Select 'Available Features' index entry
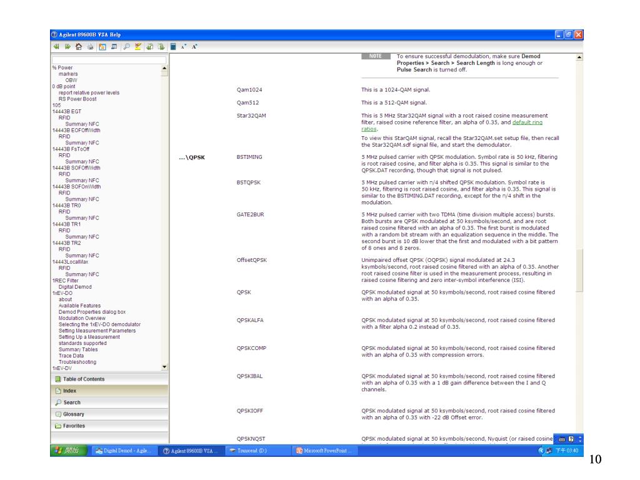 79,306
